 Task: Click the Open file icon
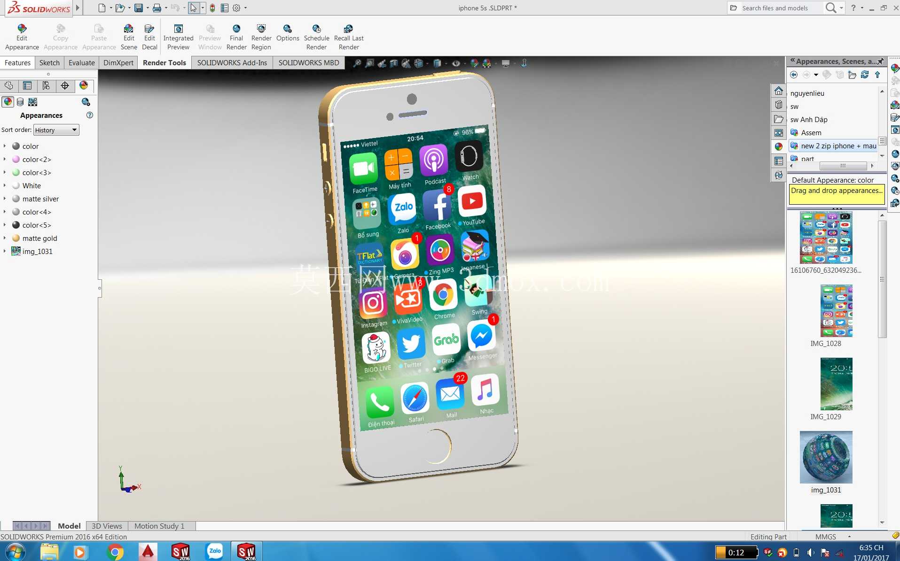[120, 8]
